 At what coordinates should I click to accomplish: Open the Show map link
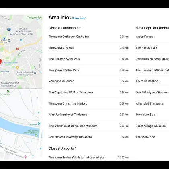click(x=79, y=19)
